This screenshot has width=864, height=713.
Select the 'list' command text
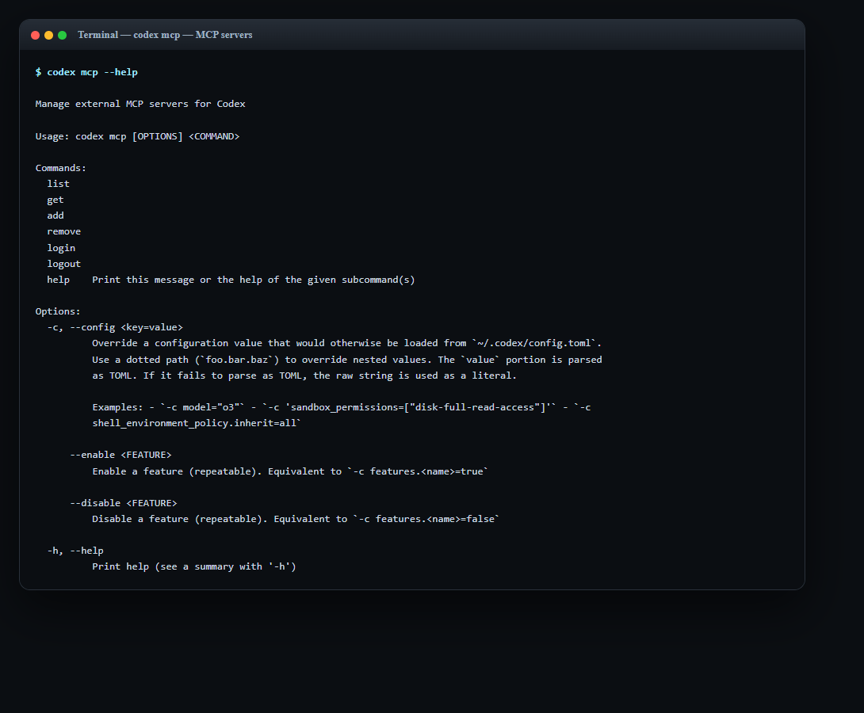pos(59,184)
